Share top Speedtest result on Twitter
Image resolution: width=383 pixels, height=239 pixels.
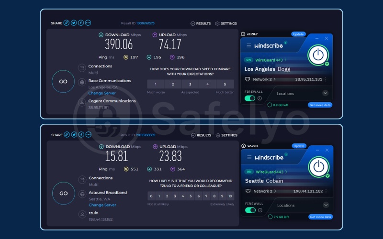pyautogui.click(x=74, y=23)
